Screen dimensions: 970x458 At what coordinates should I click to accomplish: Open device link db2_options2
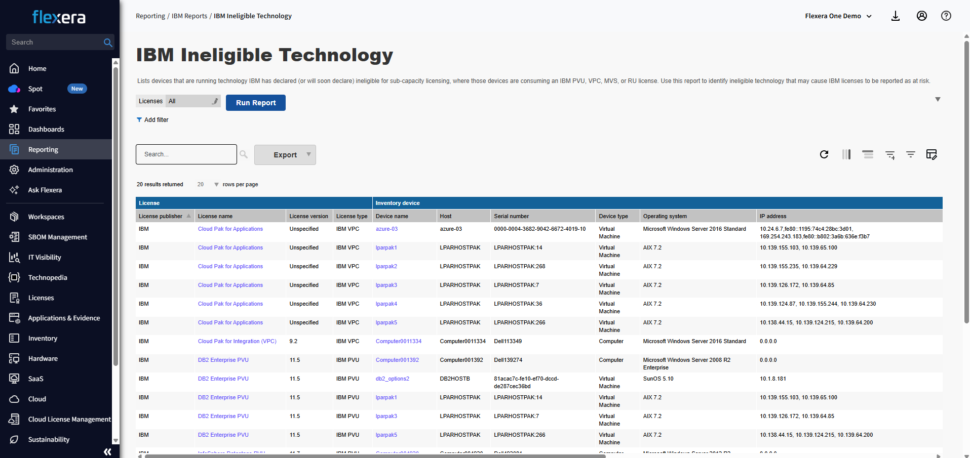[393, 379]
